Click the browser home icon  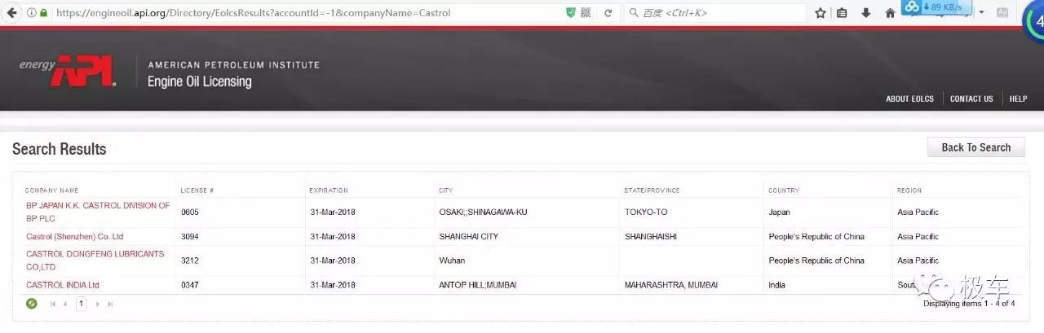[x=890, y=13]
